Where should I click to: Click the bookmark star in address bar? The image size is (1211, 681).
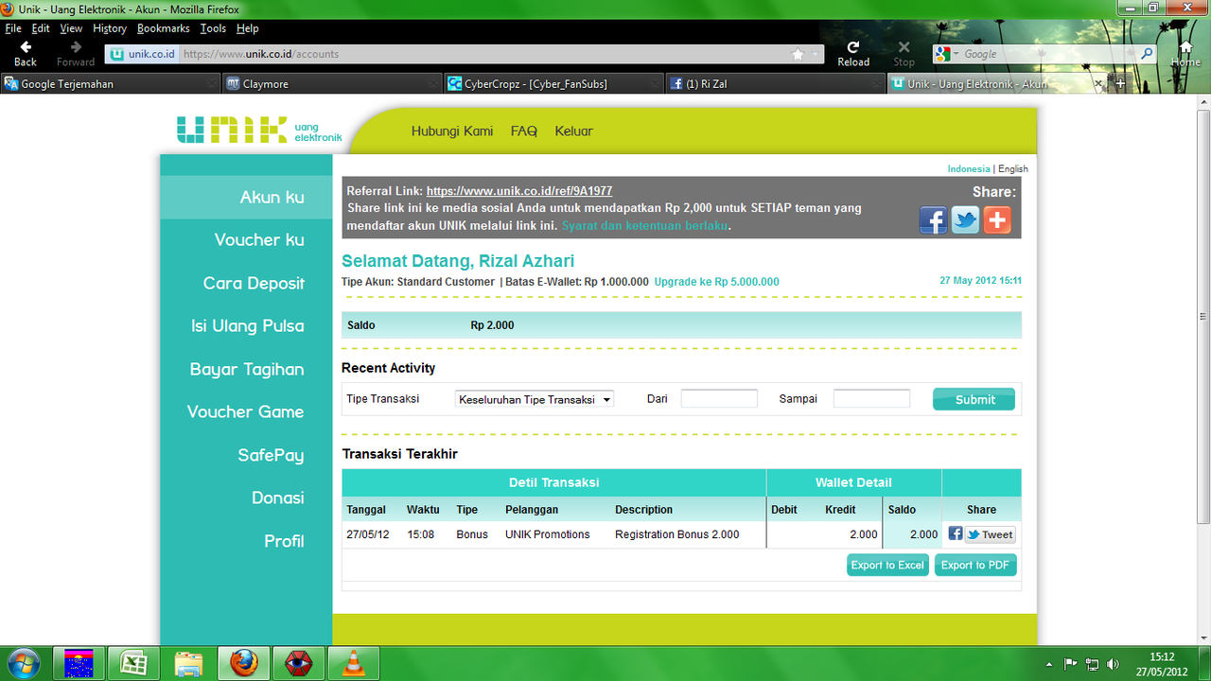pyautogui.click(x=798, y=54)
